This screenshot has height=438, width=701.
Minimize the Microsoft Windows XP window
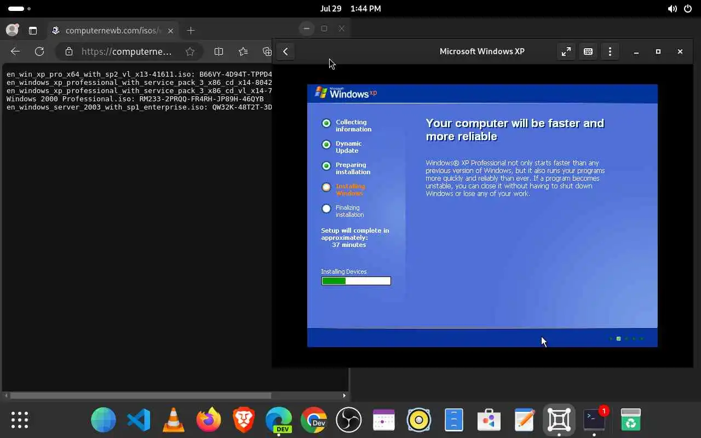636,51
